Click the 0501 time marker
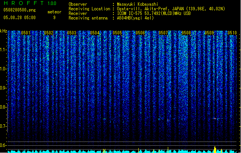 pyautogui.click(x=26, y=33)
